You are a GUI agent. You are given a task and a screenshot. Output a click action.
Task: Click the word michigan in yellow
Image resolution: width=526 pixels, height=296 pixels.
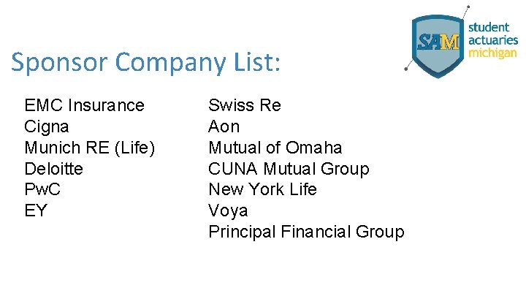coord(492,53)
